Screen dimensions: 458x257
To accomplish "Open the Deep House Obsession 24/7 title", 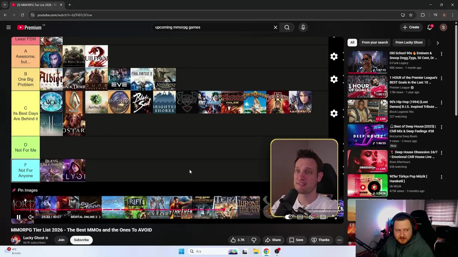I will click(x=413, y=154).
